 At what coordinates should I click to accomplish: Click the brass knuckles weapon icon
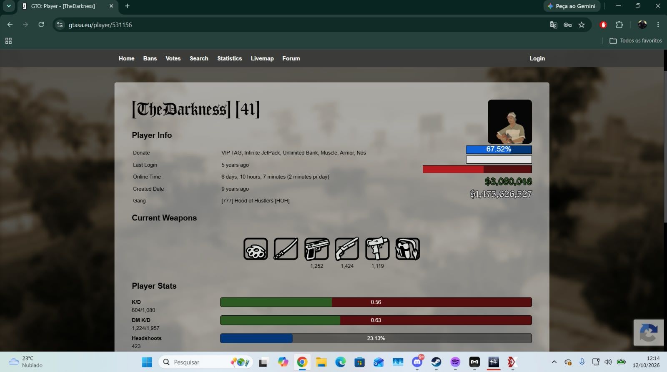[256, 249]
